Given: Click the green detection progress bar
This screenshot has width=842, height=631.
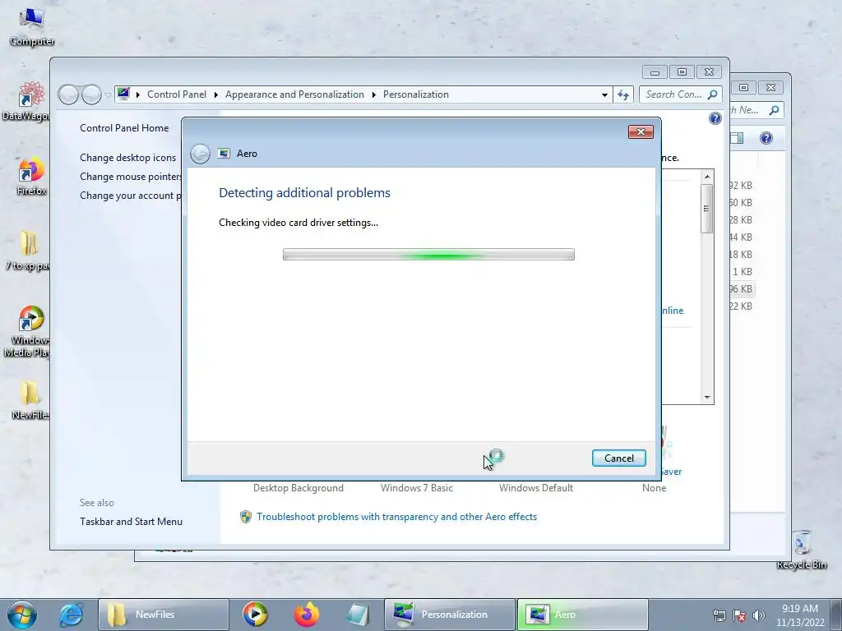Looking at the screenshot, I should pyautogui.click(x=428, y=255).
